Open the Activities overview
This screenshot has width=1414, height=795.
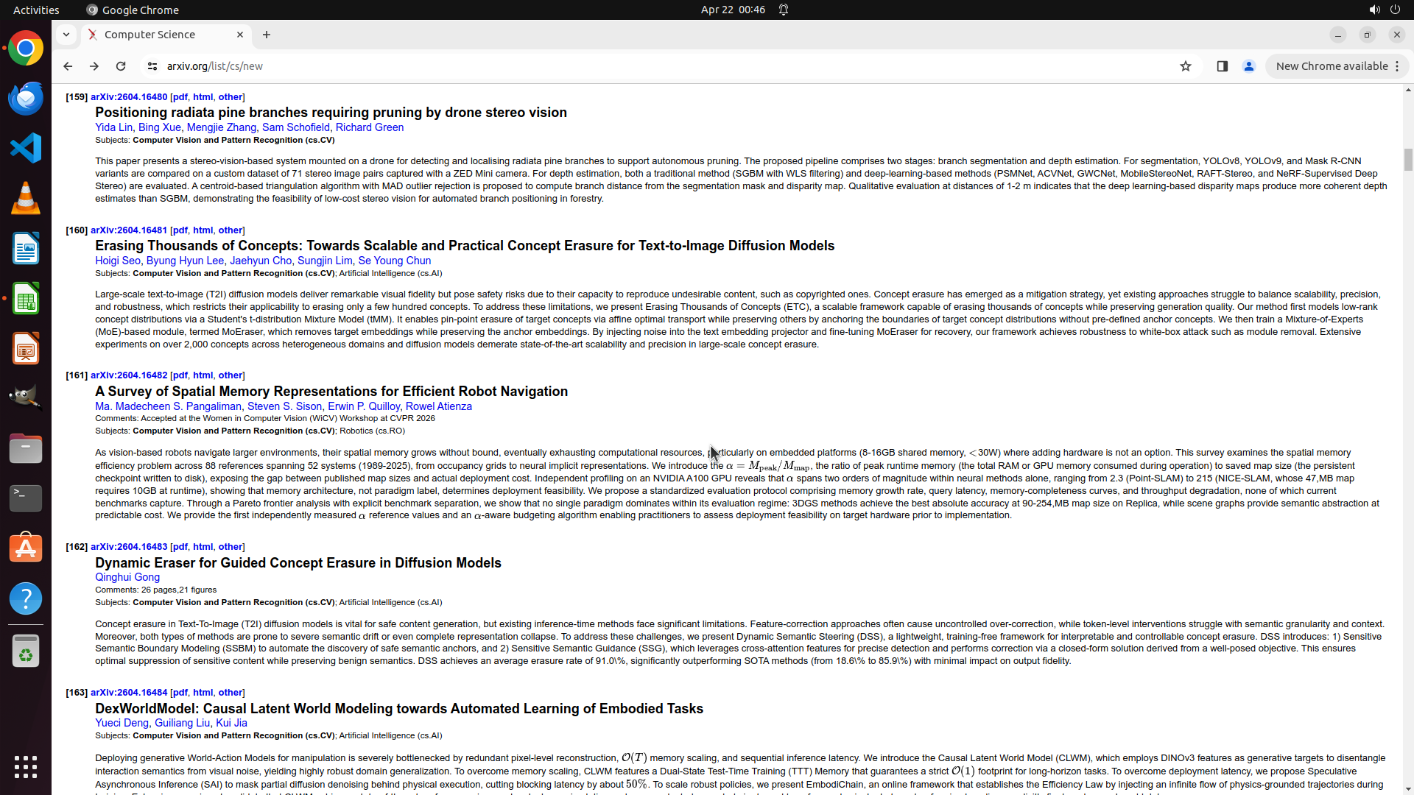coord(36,10)
